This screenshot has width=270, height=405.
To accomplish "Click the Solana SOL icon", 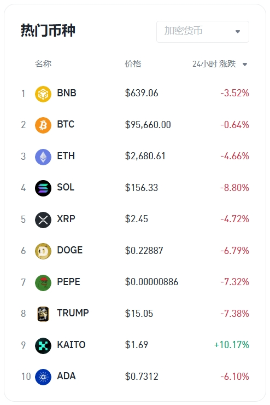I will [43, 188].
